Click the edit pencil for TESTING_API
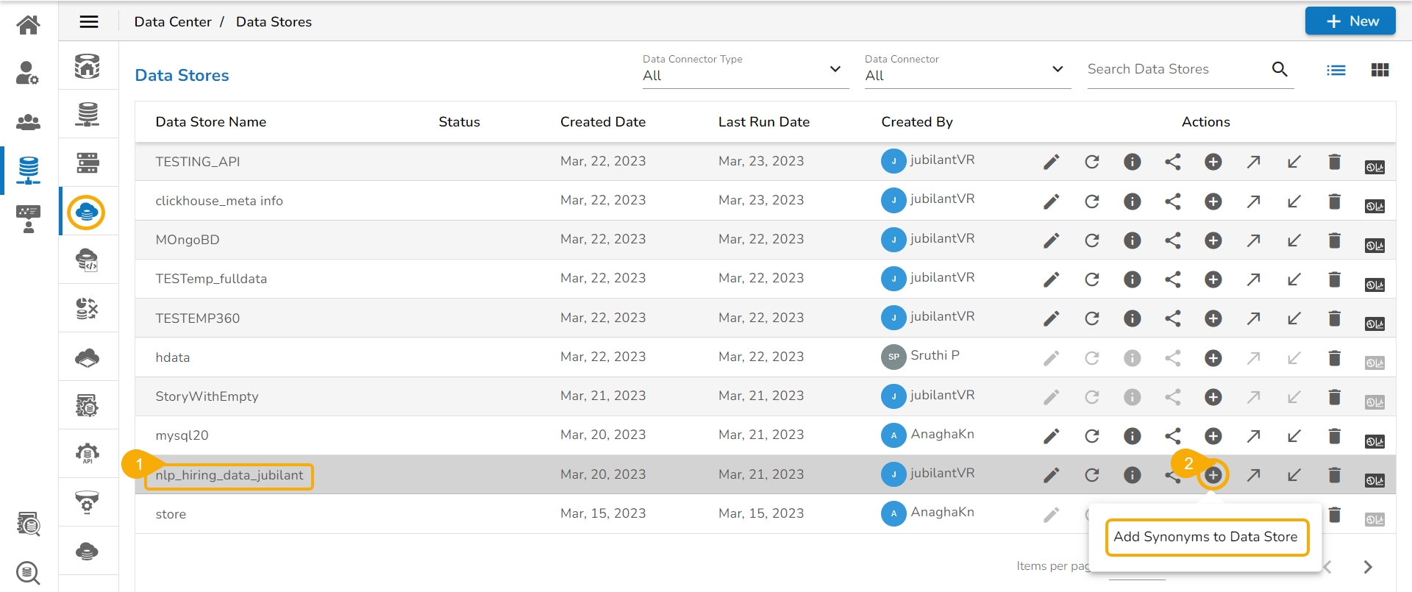 pyautogui.click(x=1051, y=162)
